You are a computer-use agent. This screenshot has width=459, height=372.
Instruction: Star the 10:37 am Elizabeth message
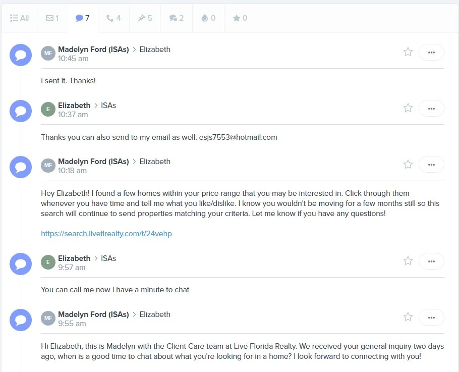(408, 108)
